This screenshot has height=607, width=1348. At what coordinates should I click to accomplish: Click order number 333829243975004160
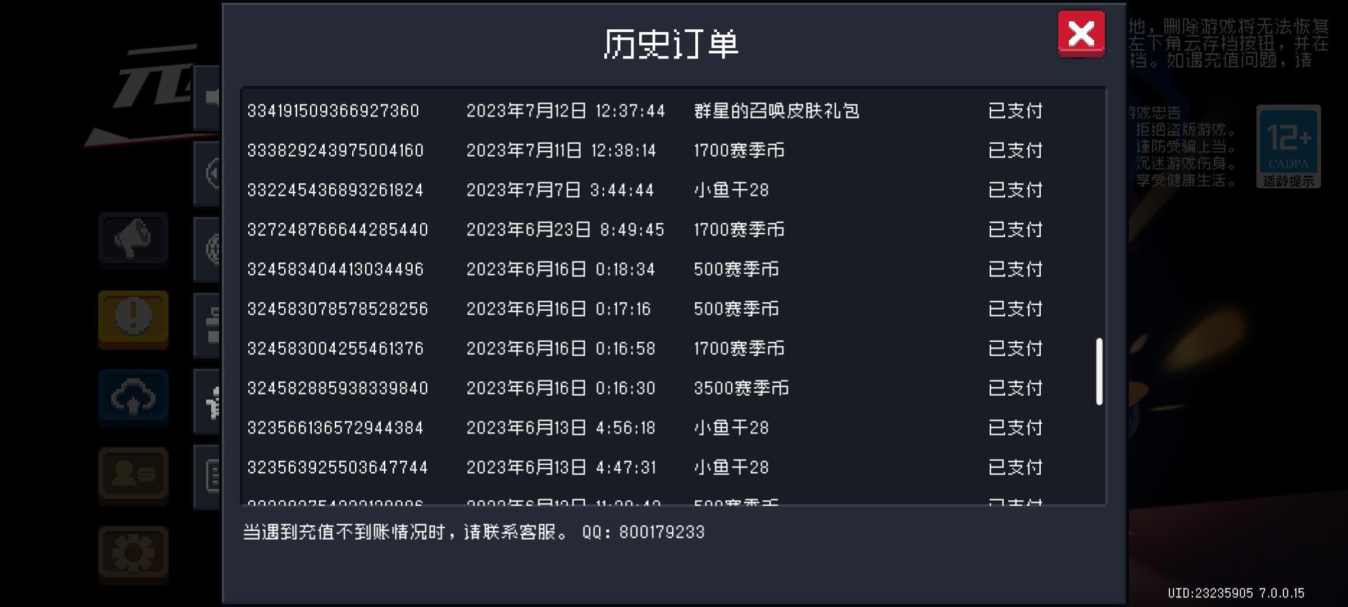[x=335, y=151]
